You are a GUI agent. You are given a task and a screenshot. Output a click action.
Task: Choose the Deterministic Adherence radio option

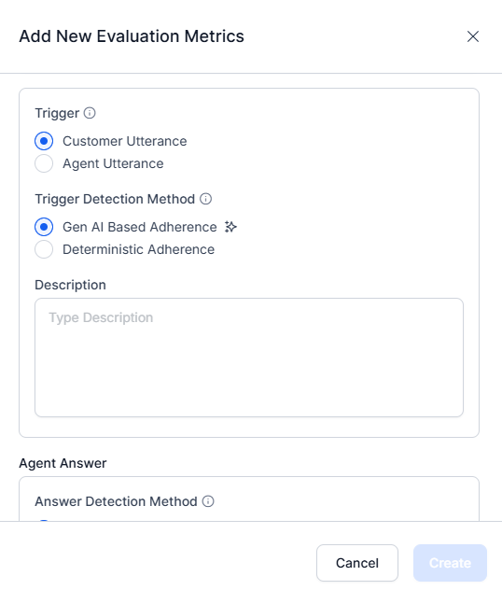point(44,249)
